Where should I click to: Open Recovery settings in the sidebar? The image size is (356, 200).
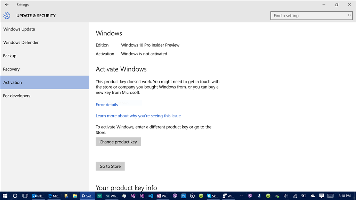(44, 69)
